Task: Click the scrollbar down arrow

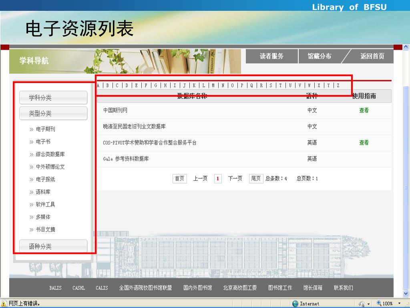Action: coord(406,293)
